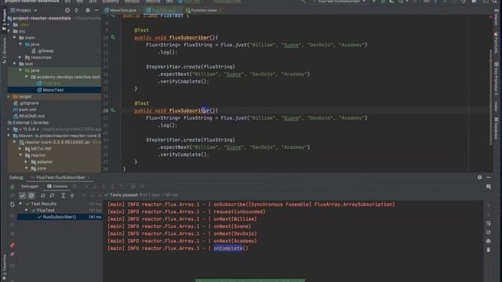Image resolution: width=502 pixels, height=282 pixels.
Task: Minimize the Debug tool window
Action: [x=489, y=178]
